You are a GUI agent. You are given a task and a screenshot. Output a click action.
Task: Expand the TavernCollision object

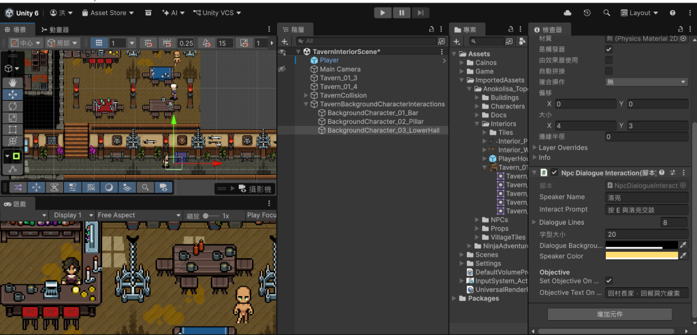click(306, 95)
